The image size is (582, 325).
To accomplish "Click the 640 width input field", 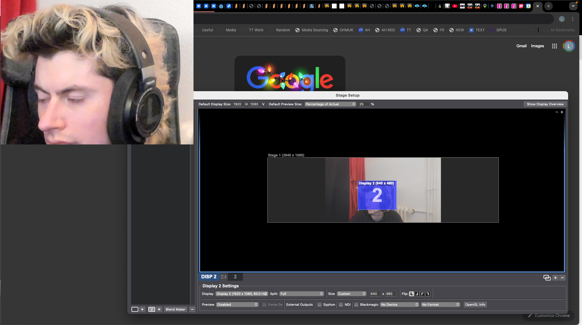I will [x=375, y=294].
